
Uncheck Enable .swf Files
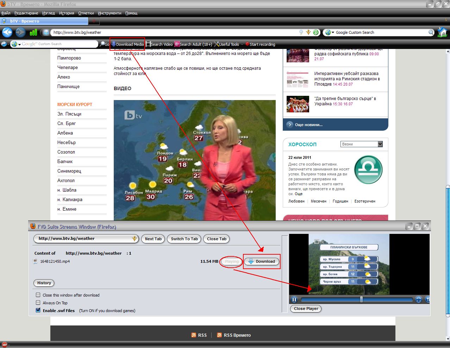click(38, 310)
